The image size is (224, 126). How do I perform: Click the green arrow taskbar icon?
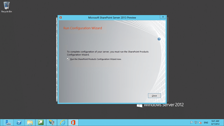coord(41,122)
